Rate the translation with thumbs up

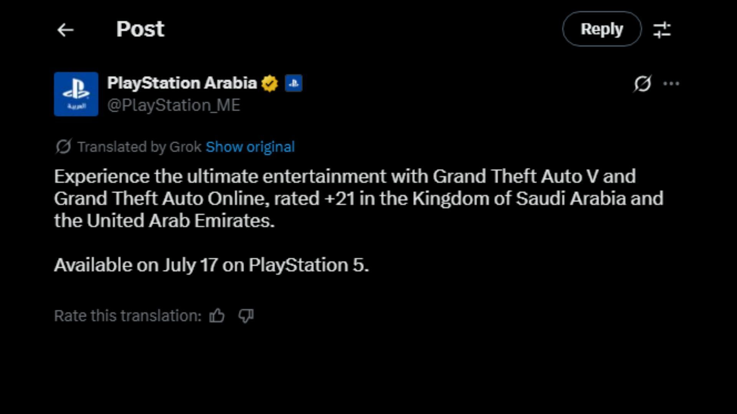217,316
